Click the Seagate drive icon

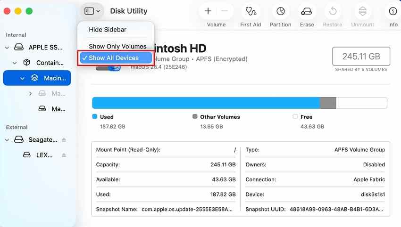tap(19, 139)
